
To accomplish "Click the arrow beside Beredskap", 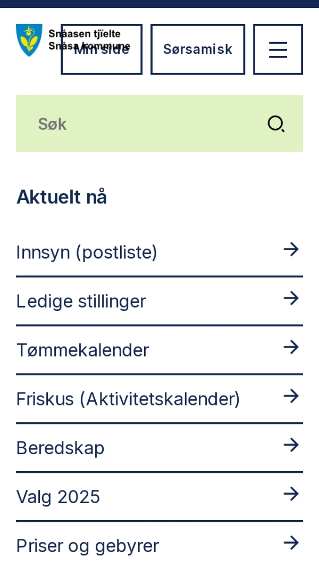I will point(291,445).
